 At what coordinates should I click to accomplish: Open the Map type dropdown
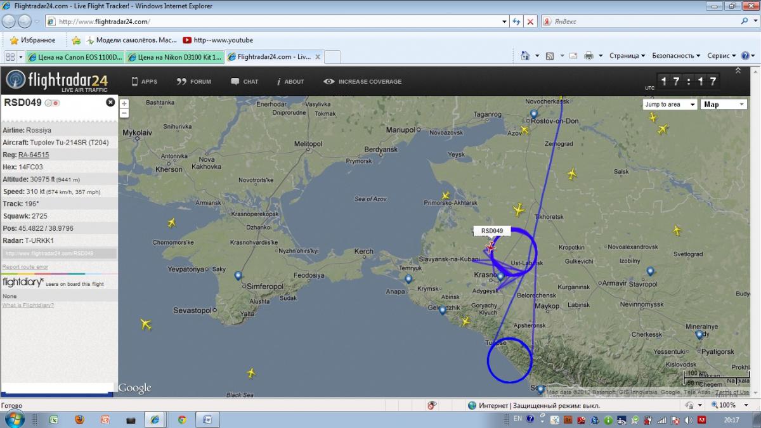click(724, 104)
